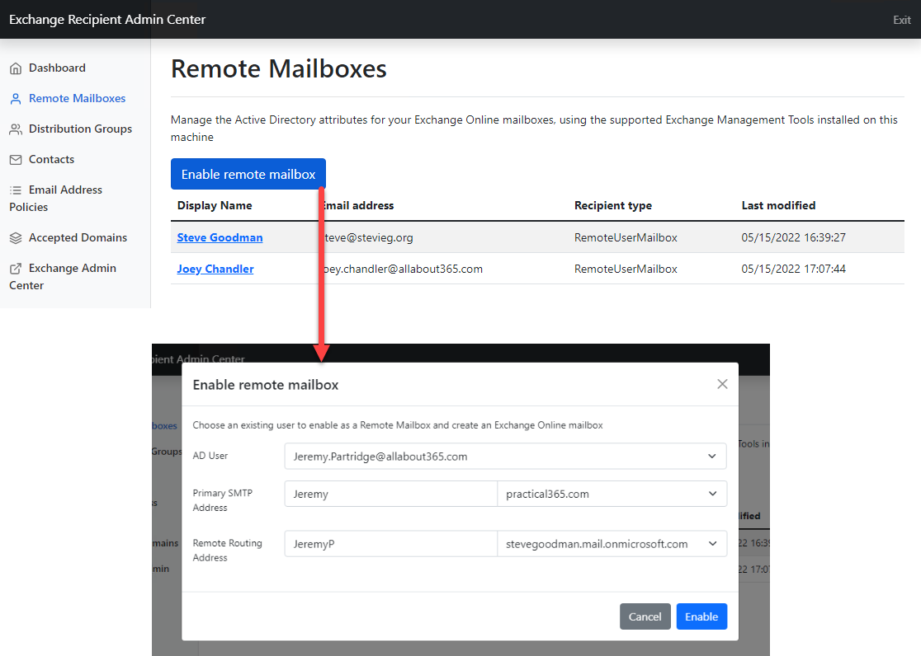Screen dimensions: 921x656
Task: Click Exit in the top bar
Action: point(901,19)
